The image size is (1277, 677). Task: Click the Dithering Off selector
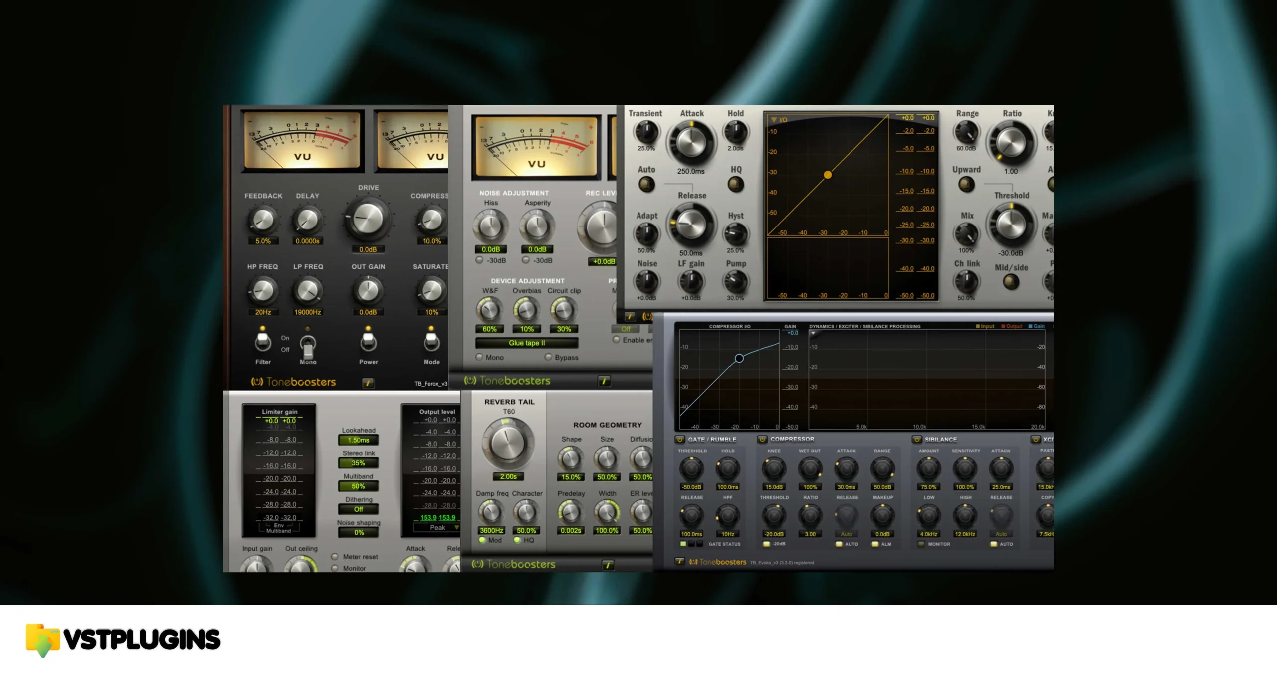(358, 509)
